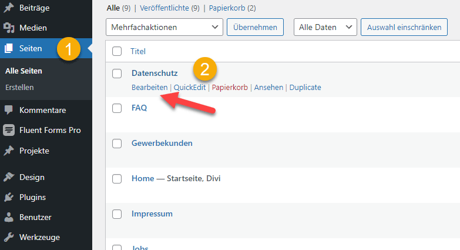Click the Plugins plug icon
Image resolution: width=460 pixels, height=250 pixels.
pyautogui.click(x=9, y=197)
